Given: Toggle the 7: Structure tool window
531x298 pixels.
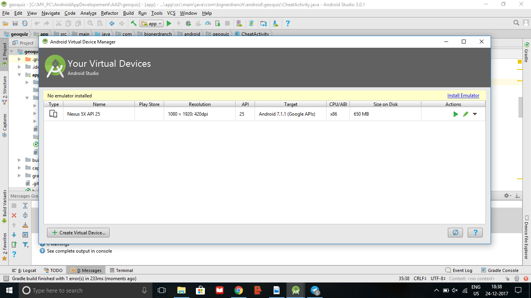Looking at the screenshot, I should tap(5, 90).
